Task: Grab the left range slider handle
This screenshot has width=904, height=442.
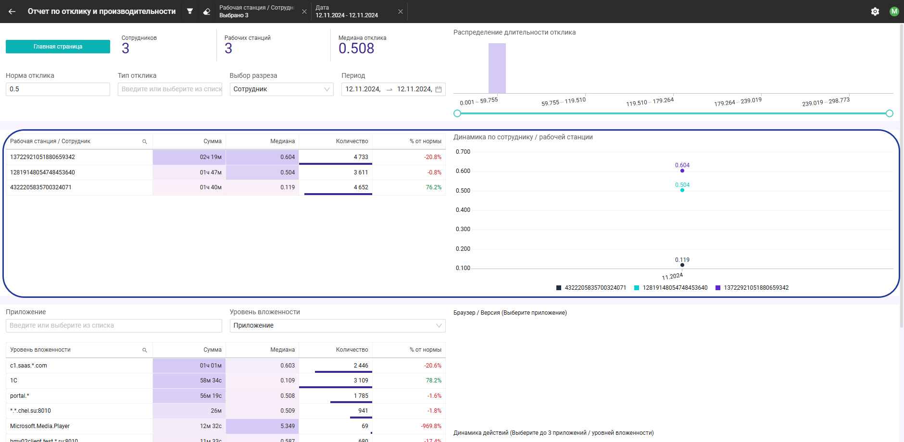Action: point(457,113)
